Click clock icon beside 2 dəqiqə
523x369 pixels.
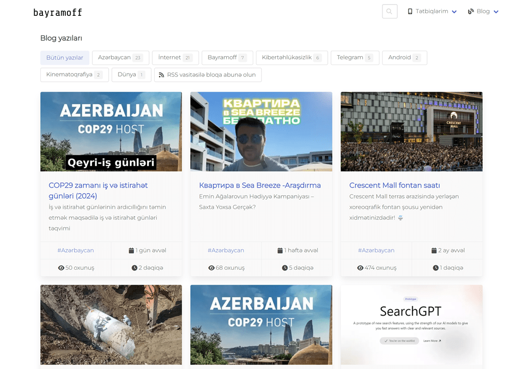pyautogui.click(x=134, y=268)
